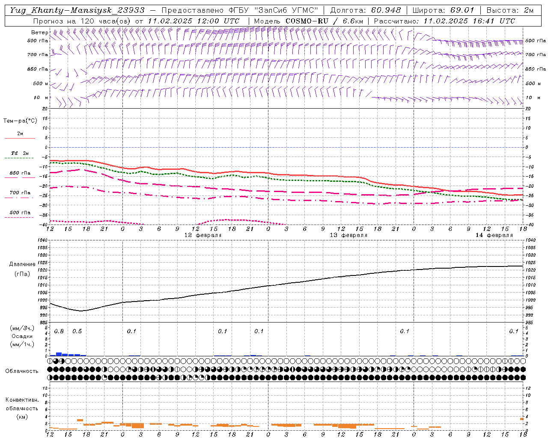Click the Широта: 69.01 header value
548x438 pixels.
click(444, 10)
